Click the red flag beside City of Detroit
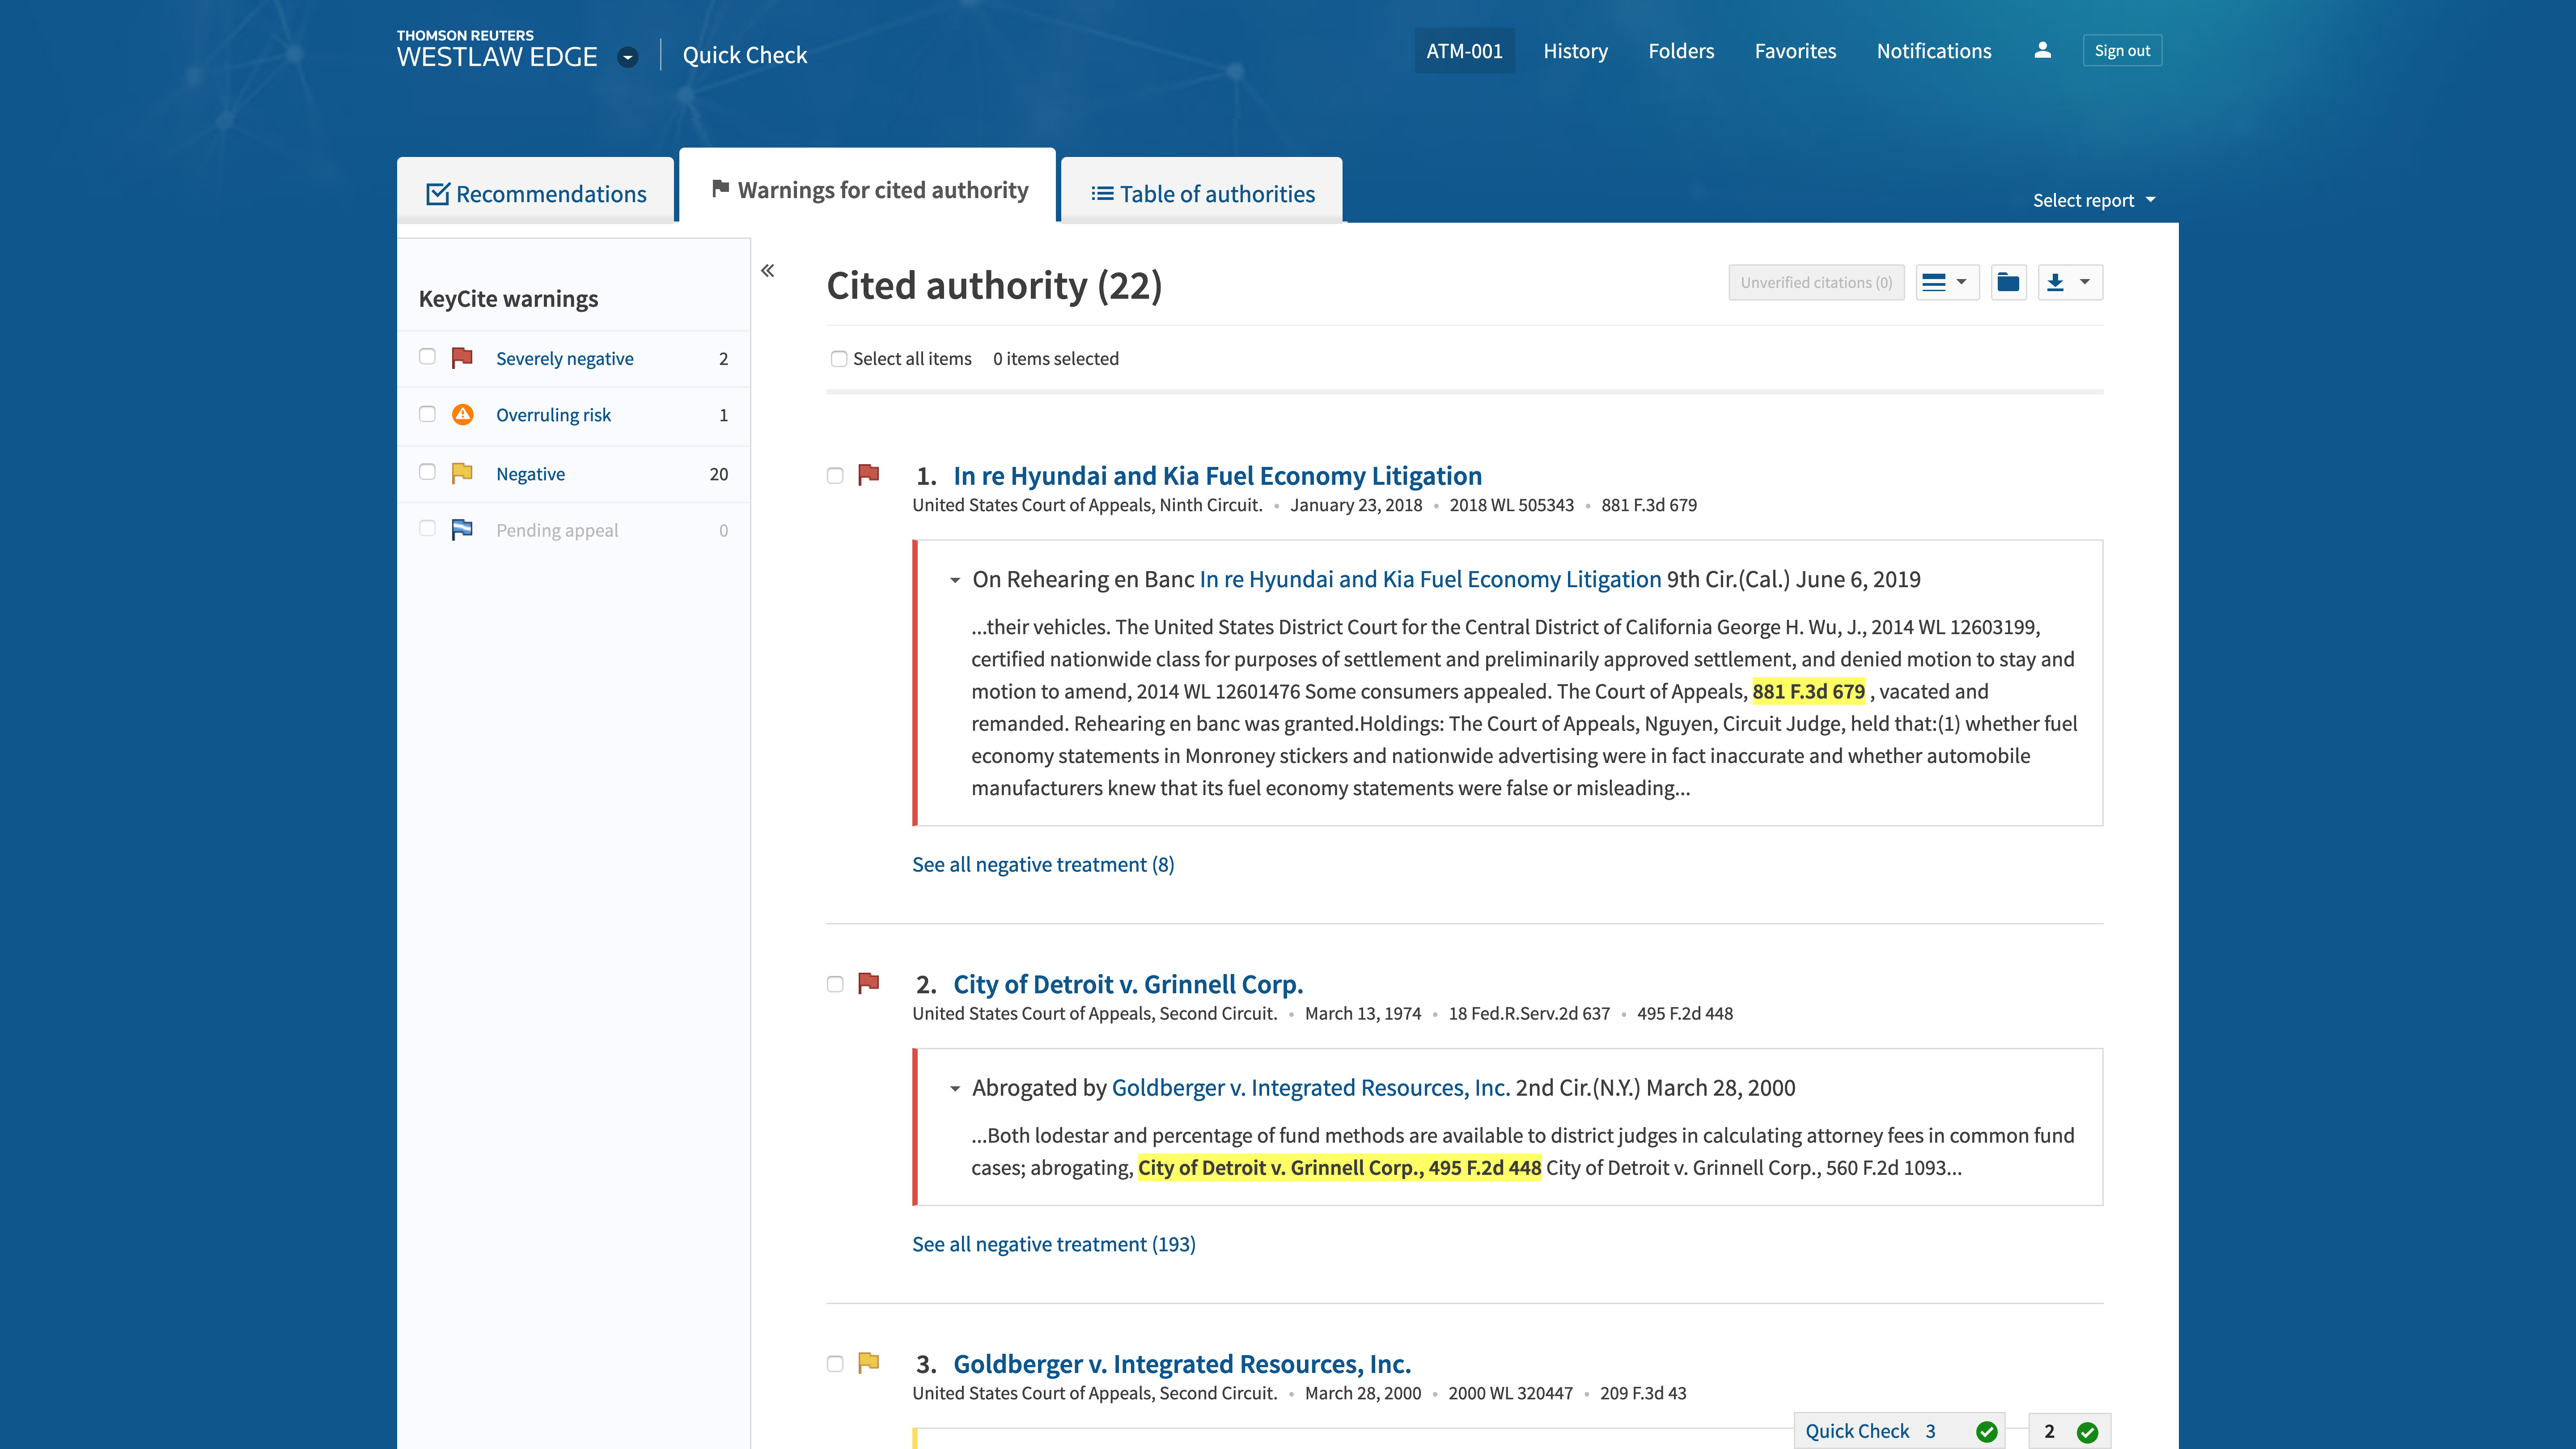 coord(869,983)
